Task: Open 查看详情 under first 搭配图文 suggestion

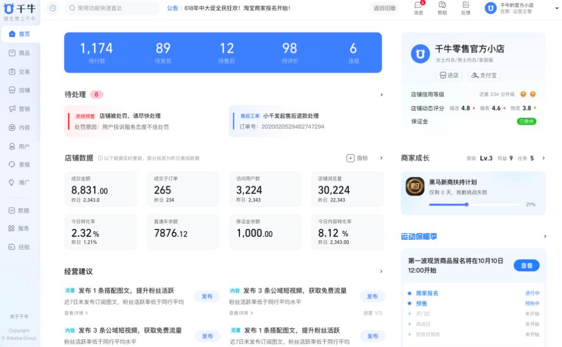Action: pos(76,313)
